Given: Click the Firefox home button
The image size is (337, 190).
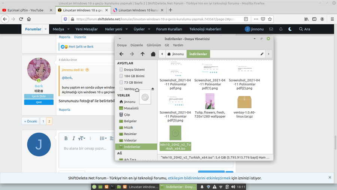Looking at the screenshot, I should (29, 19).
